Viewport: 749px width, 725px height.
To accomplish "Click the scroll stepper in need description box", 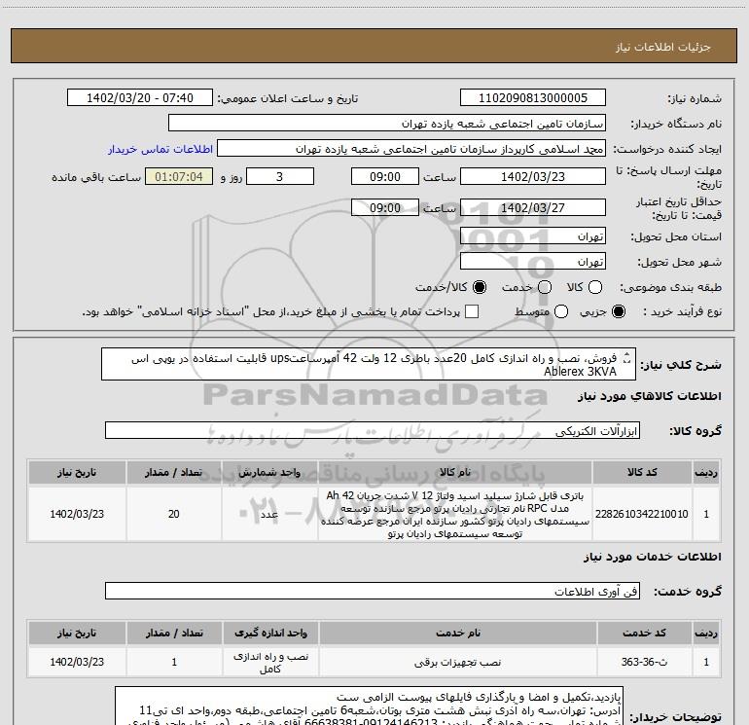I will tap(627, 358).
